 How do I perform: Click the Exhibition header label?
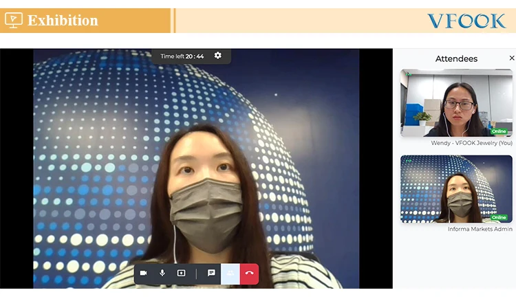[63, 21]
